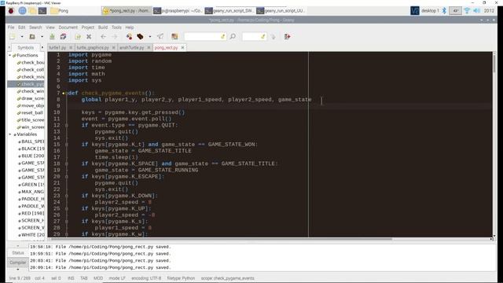Open the Search menu
This screenshot has height=283, width=503.
point(35,28)
